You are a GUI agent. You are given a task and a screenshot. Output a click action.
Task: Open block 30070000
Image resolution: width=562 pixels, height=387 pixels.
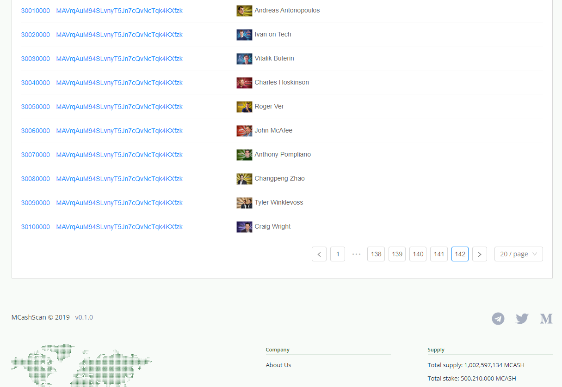point(36,155)
